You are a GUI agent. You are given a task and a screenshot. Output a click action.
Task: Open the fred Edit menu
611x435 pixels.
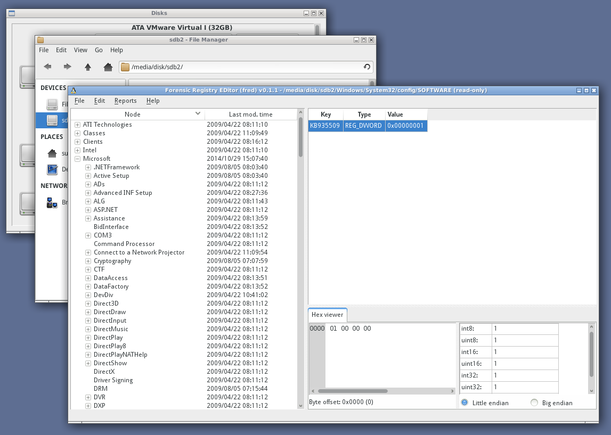point(100,101)
